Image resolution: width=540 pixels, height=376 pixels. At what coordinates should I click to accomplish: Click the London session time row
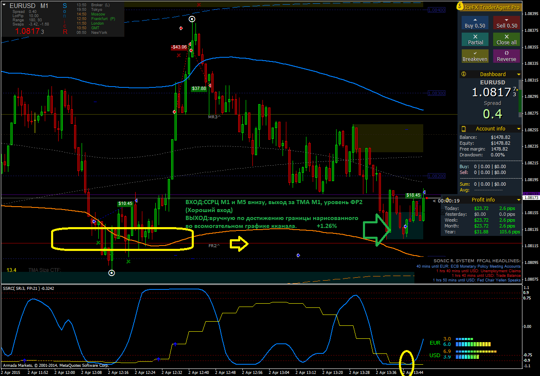90,23
